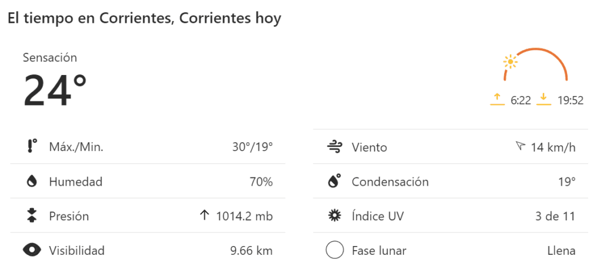
Task: Click the 30°/19° max/min value
Action: pos(252,147)
